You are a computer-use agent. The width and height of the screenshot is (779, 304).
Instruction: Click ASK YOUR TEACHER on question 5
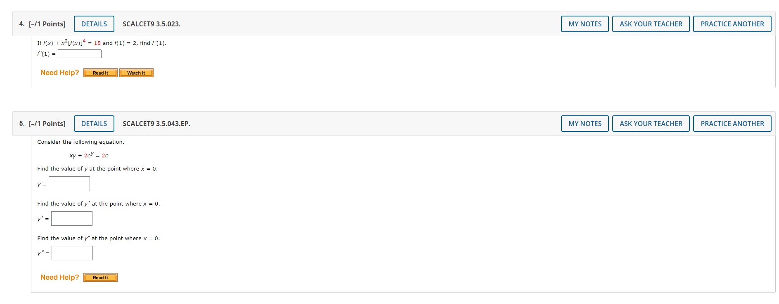coord(650,123)
